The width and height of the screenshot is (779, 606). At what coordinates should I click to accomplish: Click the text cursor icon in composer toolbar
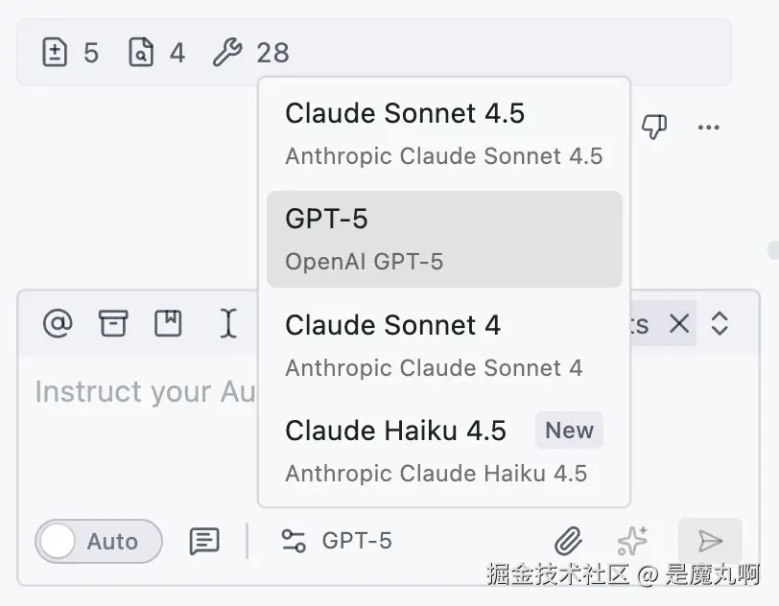[227, 324]
